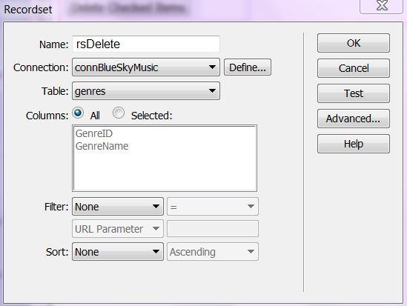Expand the Ascending sort order dropdown

(x=213, y=252)
